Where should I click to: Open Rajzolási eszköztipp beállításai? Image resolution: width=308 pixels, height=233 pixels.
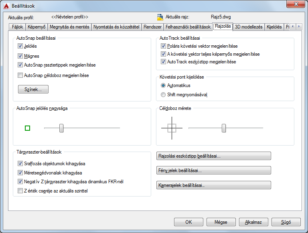click(213, 156)
